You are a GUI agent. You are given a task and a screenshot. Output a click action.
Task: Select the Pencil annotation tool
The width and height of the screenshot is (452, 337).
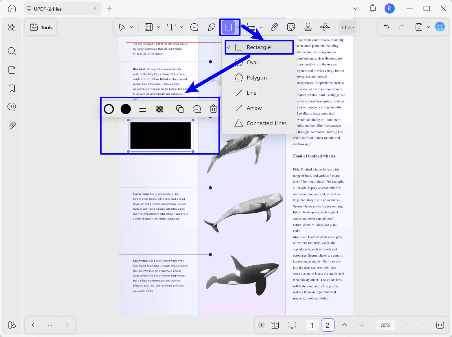point(211,27)
